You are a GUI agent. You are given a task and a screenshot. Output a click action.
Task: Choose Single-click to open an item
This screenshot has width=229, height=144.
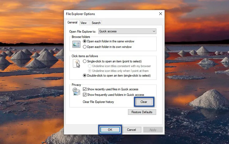pos(112,61)
